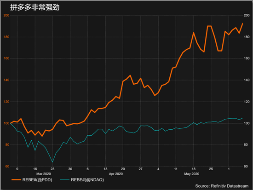The width and height of the screenshot is (253, 190).
Task: Click the NDAQ line's lowest point near Mar 23
Action: tap(52, 162)
